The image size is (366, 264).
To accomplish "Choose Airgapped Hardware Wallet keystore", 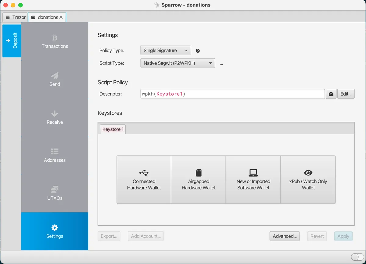I will coord(199,180).
